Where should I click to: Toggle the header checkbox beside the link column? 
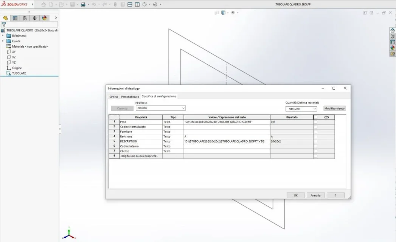pos(316,117)
